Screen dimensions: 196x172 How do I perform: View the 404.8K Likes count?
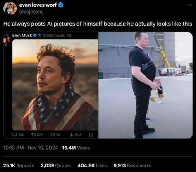point(92,165)
